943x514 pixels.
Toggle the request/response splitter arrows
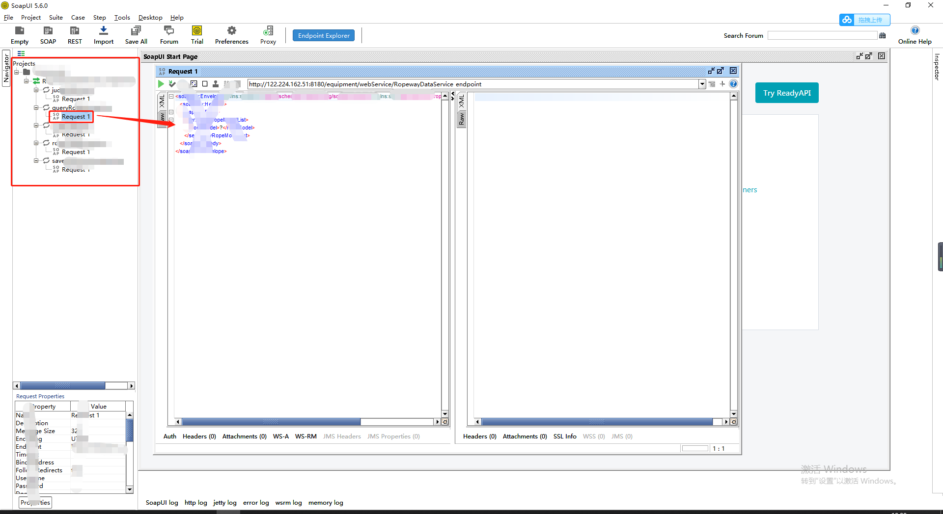coord(453,96)
